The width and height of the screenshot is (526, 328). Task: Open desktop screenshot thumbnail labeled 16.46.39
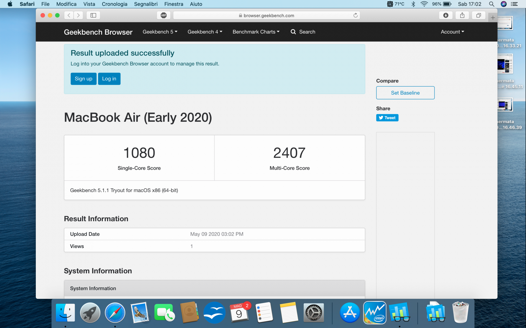pos(505,105)
